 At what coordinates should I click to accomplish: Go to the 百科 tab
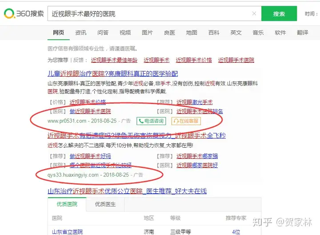[214, 32]
